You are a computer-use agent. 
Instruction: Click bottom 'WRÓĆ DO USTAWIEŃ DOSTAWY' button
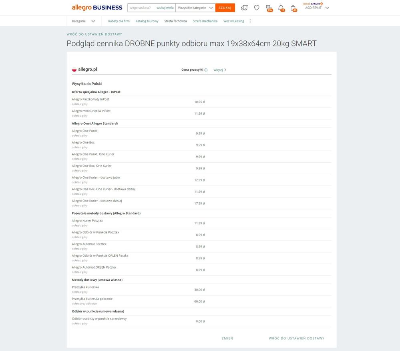(296, 338)
